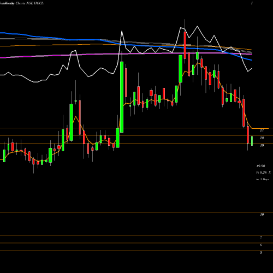Click the price label 5
Image resolution: width=273 pixels, height=273 pixels.
point(261,253)
